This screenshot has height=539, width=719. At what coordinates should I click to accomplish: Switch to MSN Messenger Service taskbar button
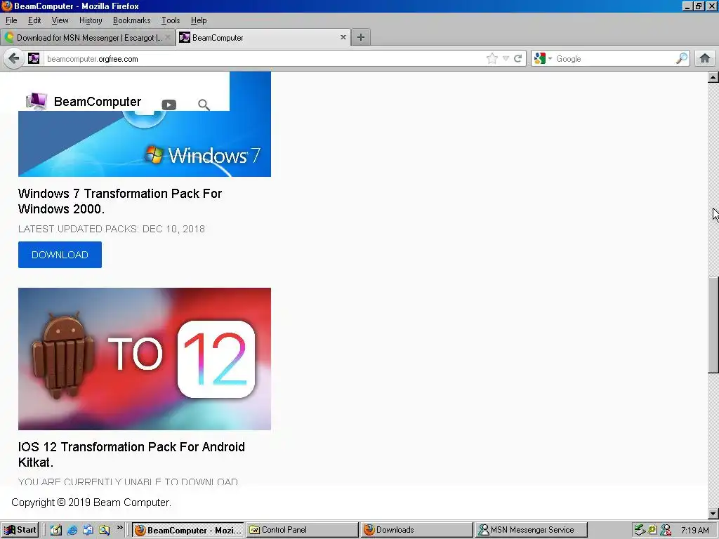point(531,530)
